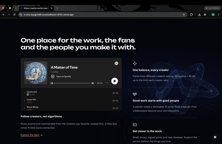The width and height of the screenshot is (222, 144).
Task: Open the profile avatar in the toolbar
Action: click(x=213, y=15)
